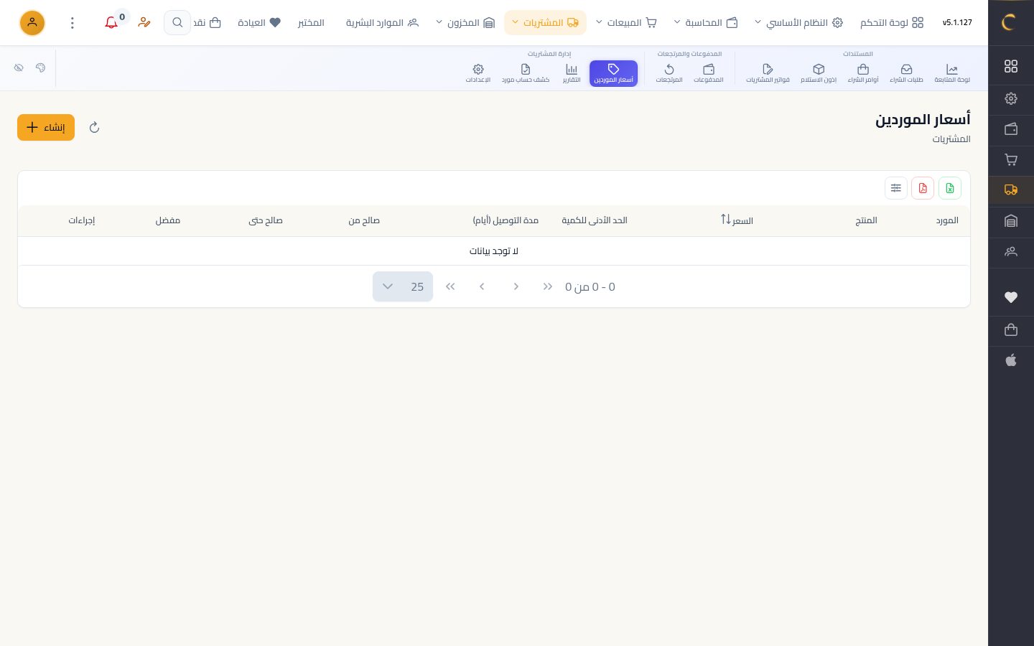Image resolution: width=1034 pixels, height=646 pixels.
Task: Open إذون الاستلام receipt notes
Action: tap(819, 73)
